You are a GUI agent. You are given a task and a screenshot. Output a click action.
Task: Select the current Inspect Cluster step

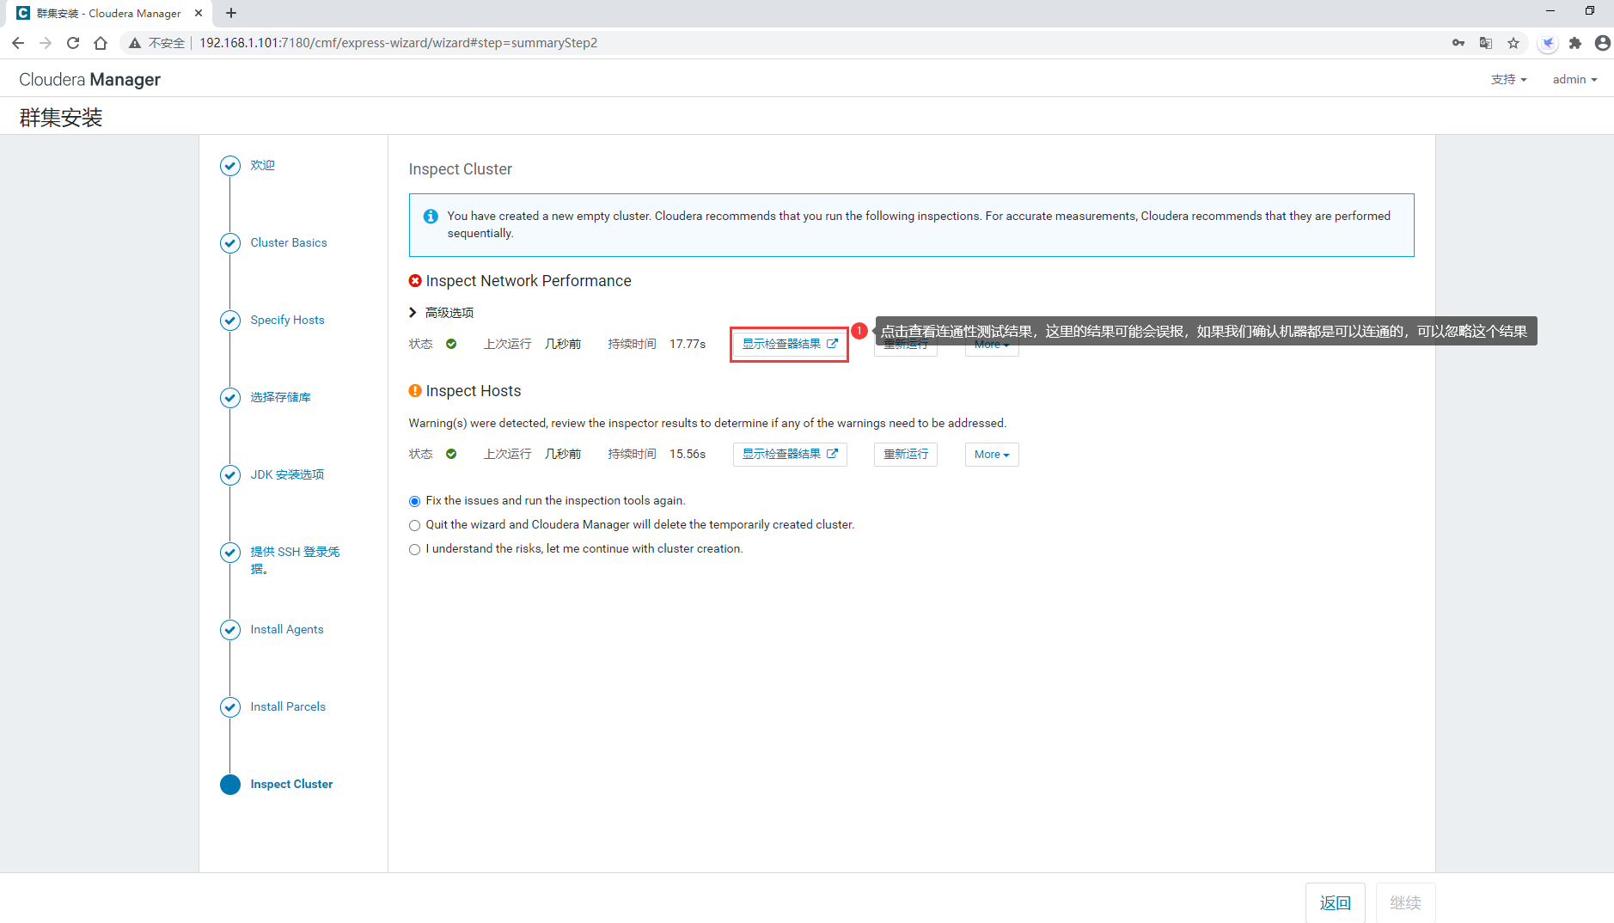click(291, 784)
